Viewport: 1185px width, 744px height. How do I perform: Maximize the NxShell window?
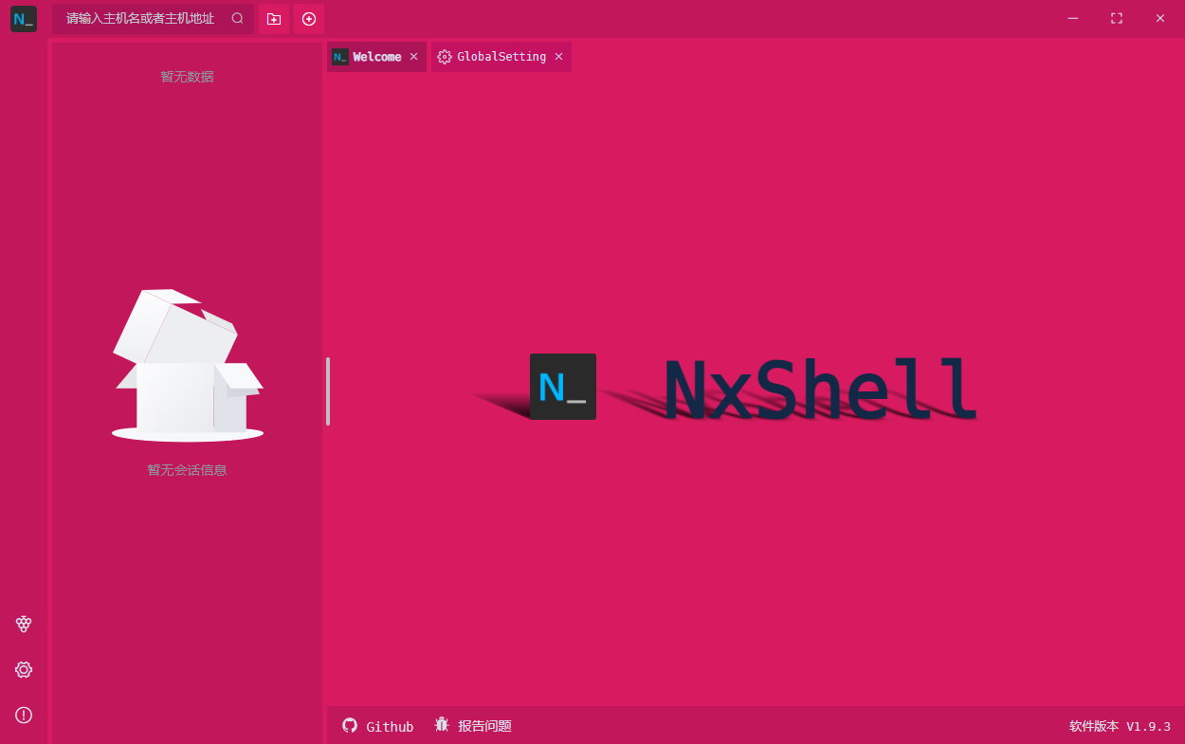point(1117,18)
